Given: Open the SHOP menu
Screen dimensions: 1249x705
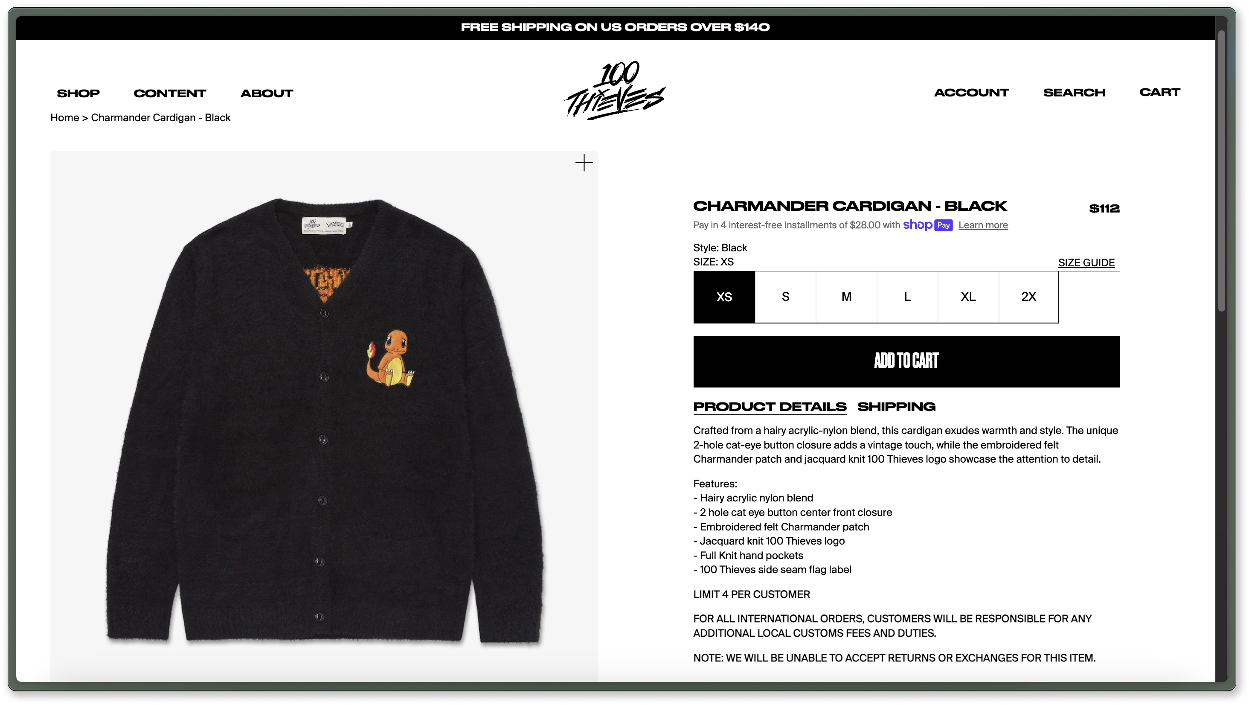Looking at the screenshot, I should pos(78,93).
